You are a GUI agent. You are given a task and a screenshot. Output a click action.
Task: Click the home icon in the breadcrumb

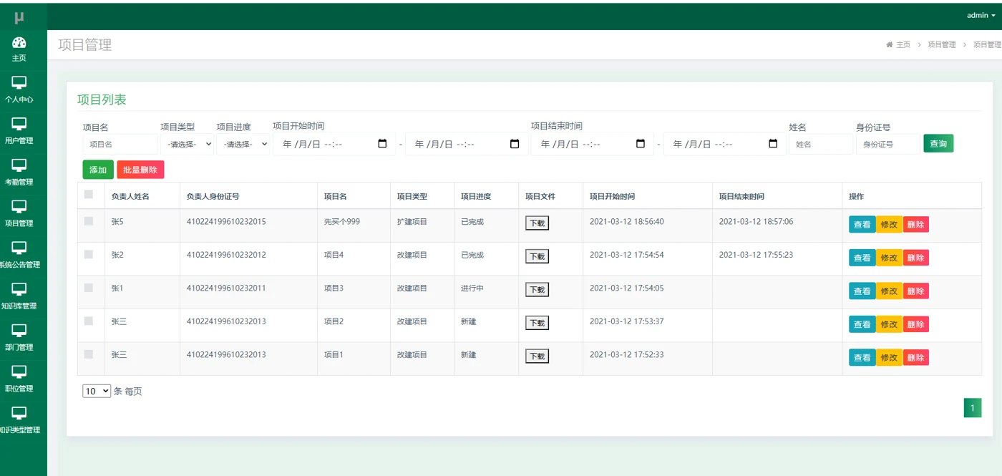[x=890, y=44]
